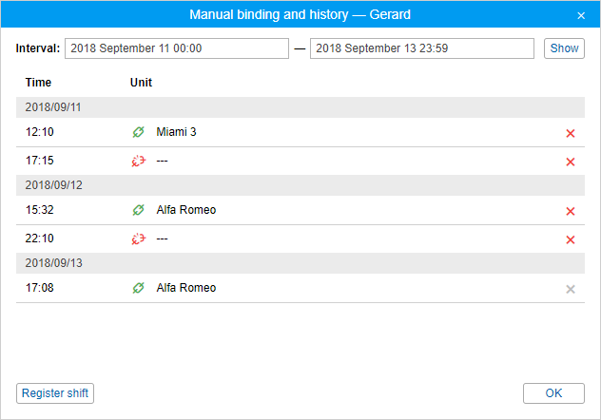Confirm with the OK button
This screenshot has width=601, height=420.
[x=553, y=393]
